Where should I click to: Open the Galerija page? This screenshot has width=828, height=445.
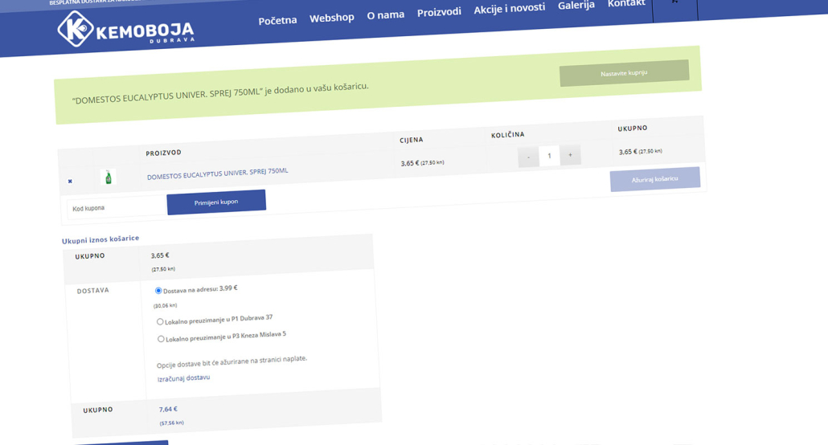point(576,6)
